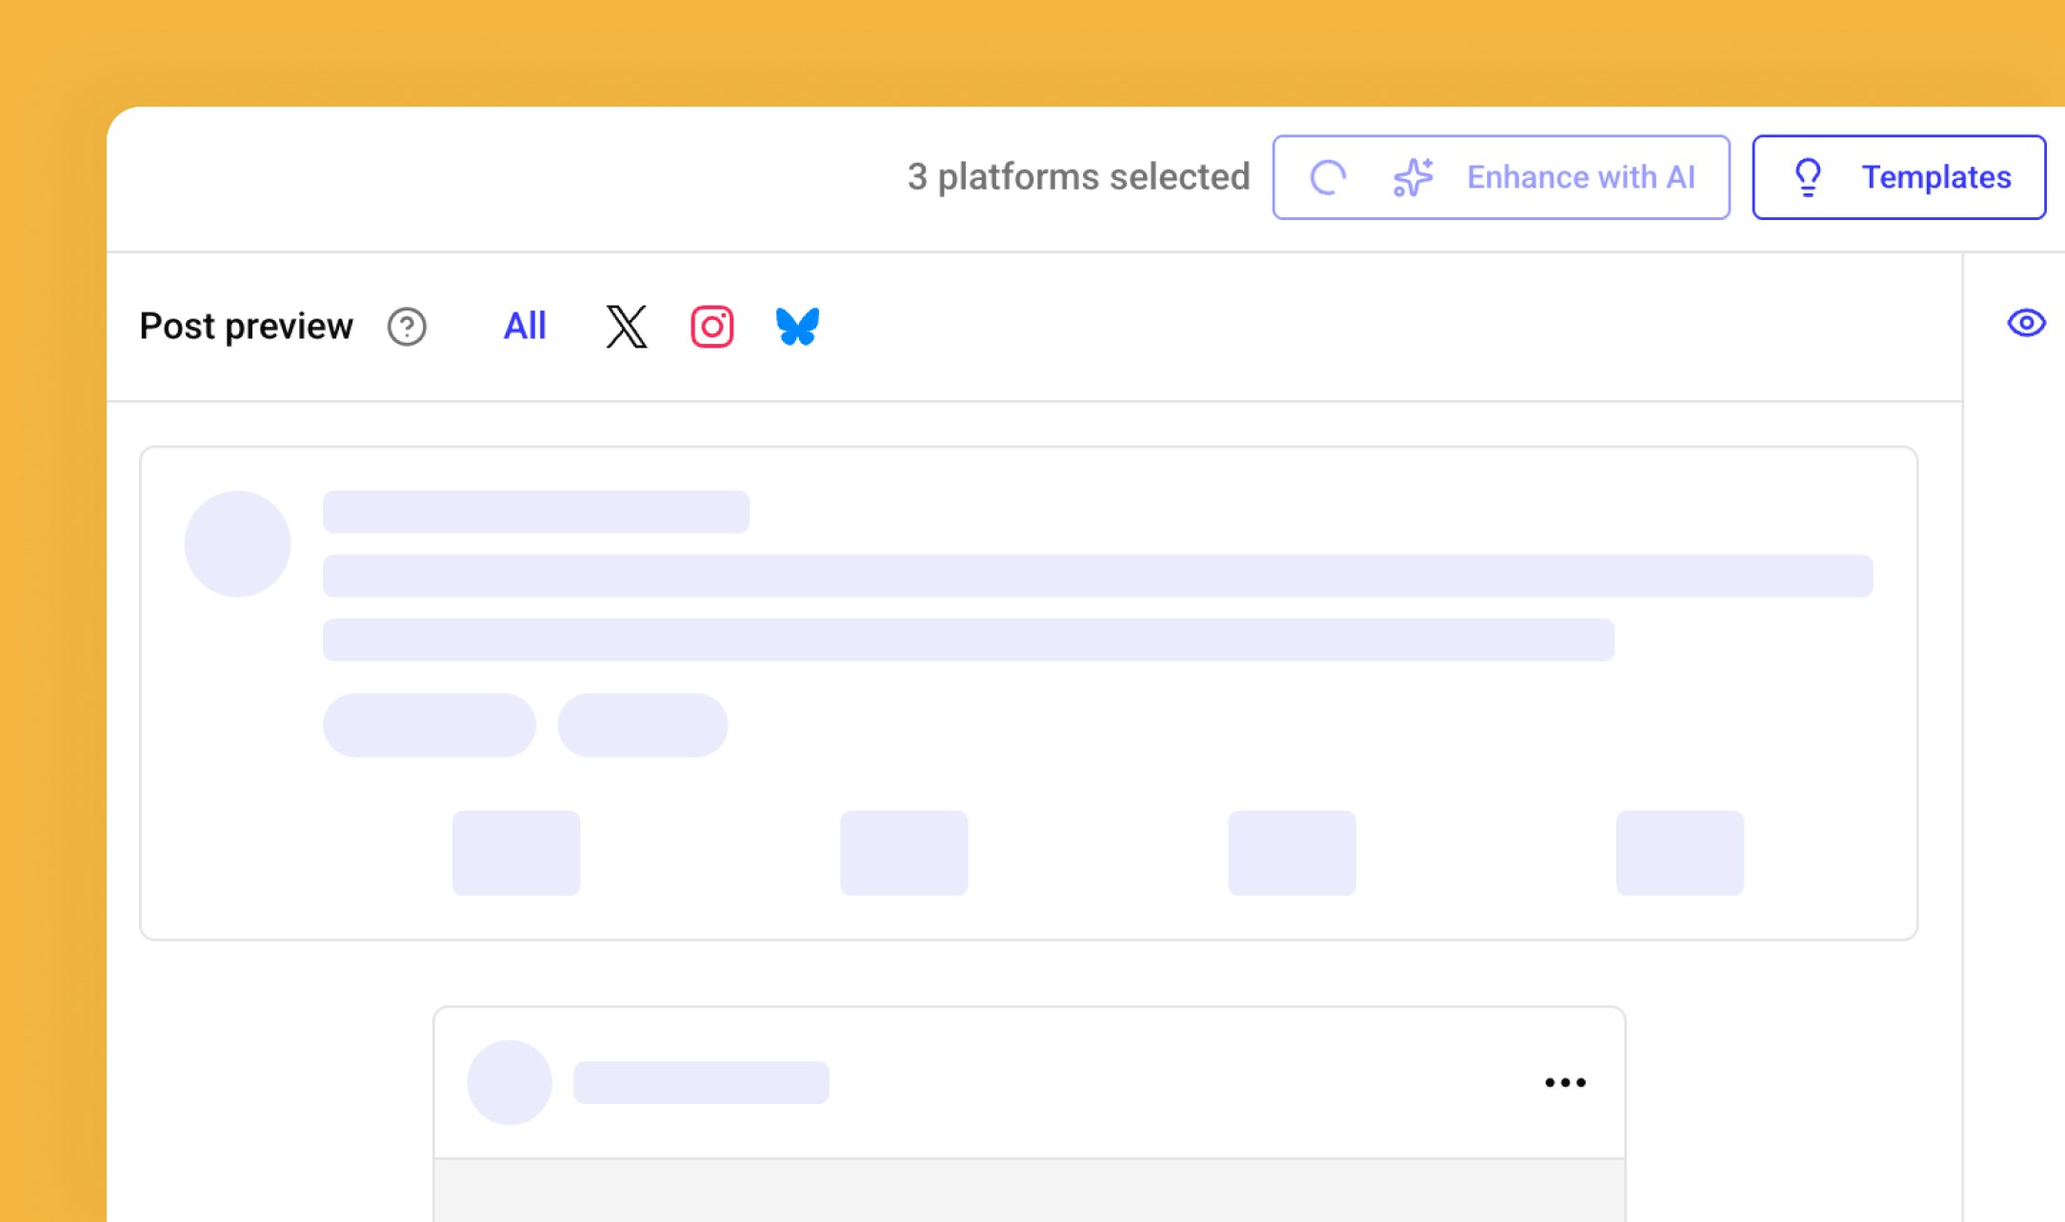Click the lightbulb icon in Templates
Viewport: 2065px width, 1222px height.
[1807, 177]
